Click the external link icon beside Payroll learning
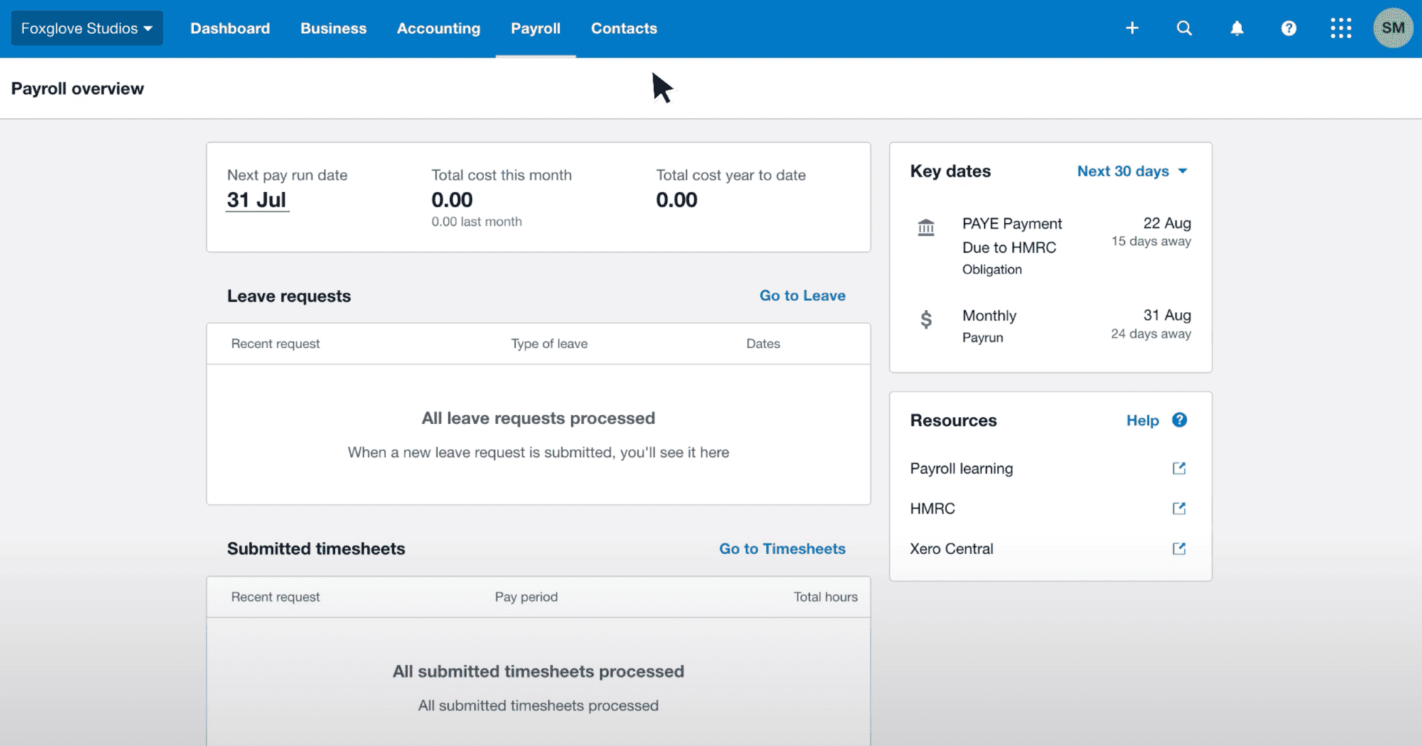Viewport: 1422px width, 746px height. click(1179, 468)
